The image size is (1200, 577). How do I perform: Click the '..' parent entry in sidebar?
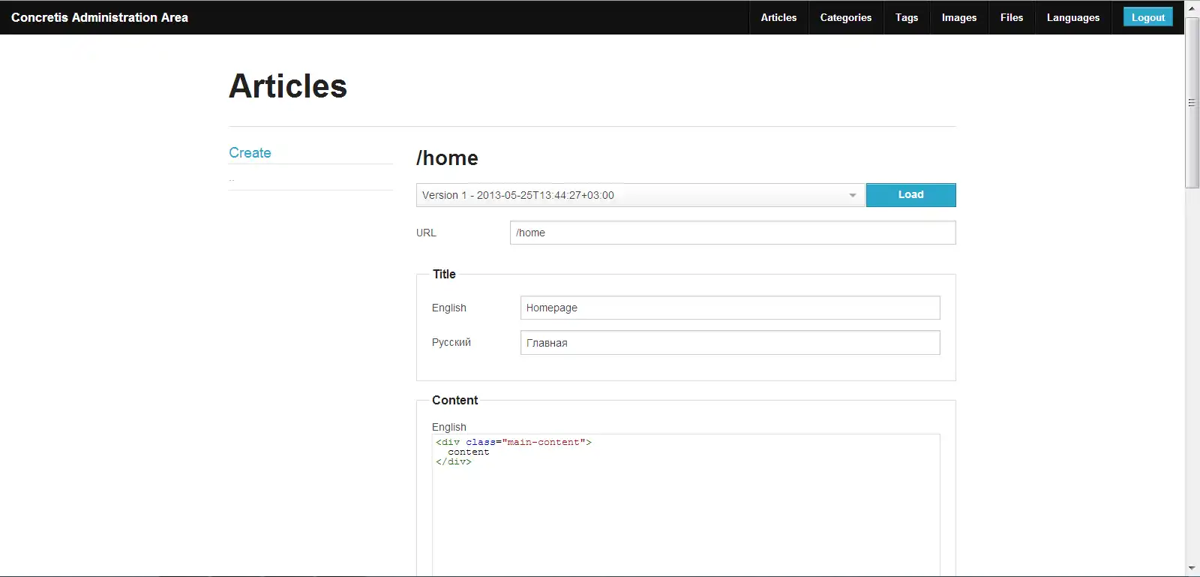pyautogui.click(x=232, y=179)
